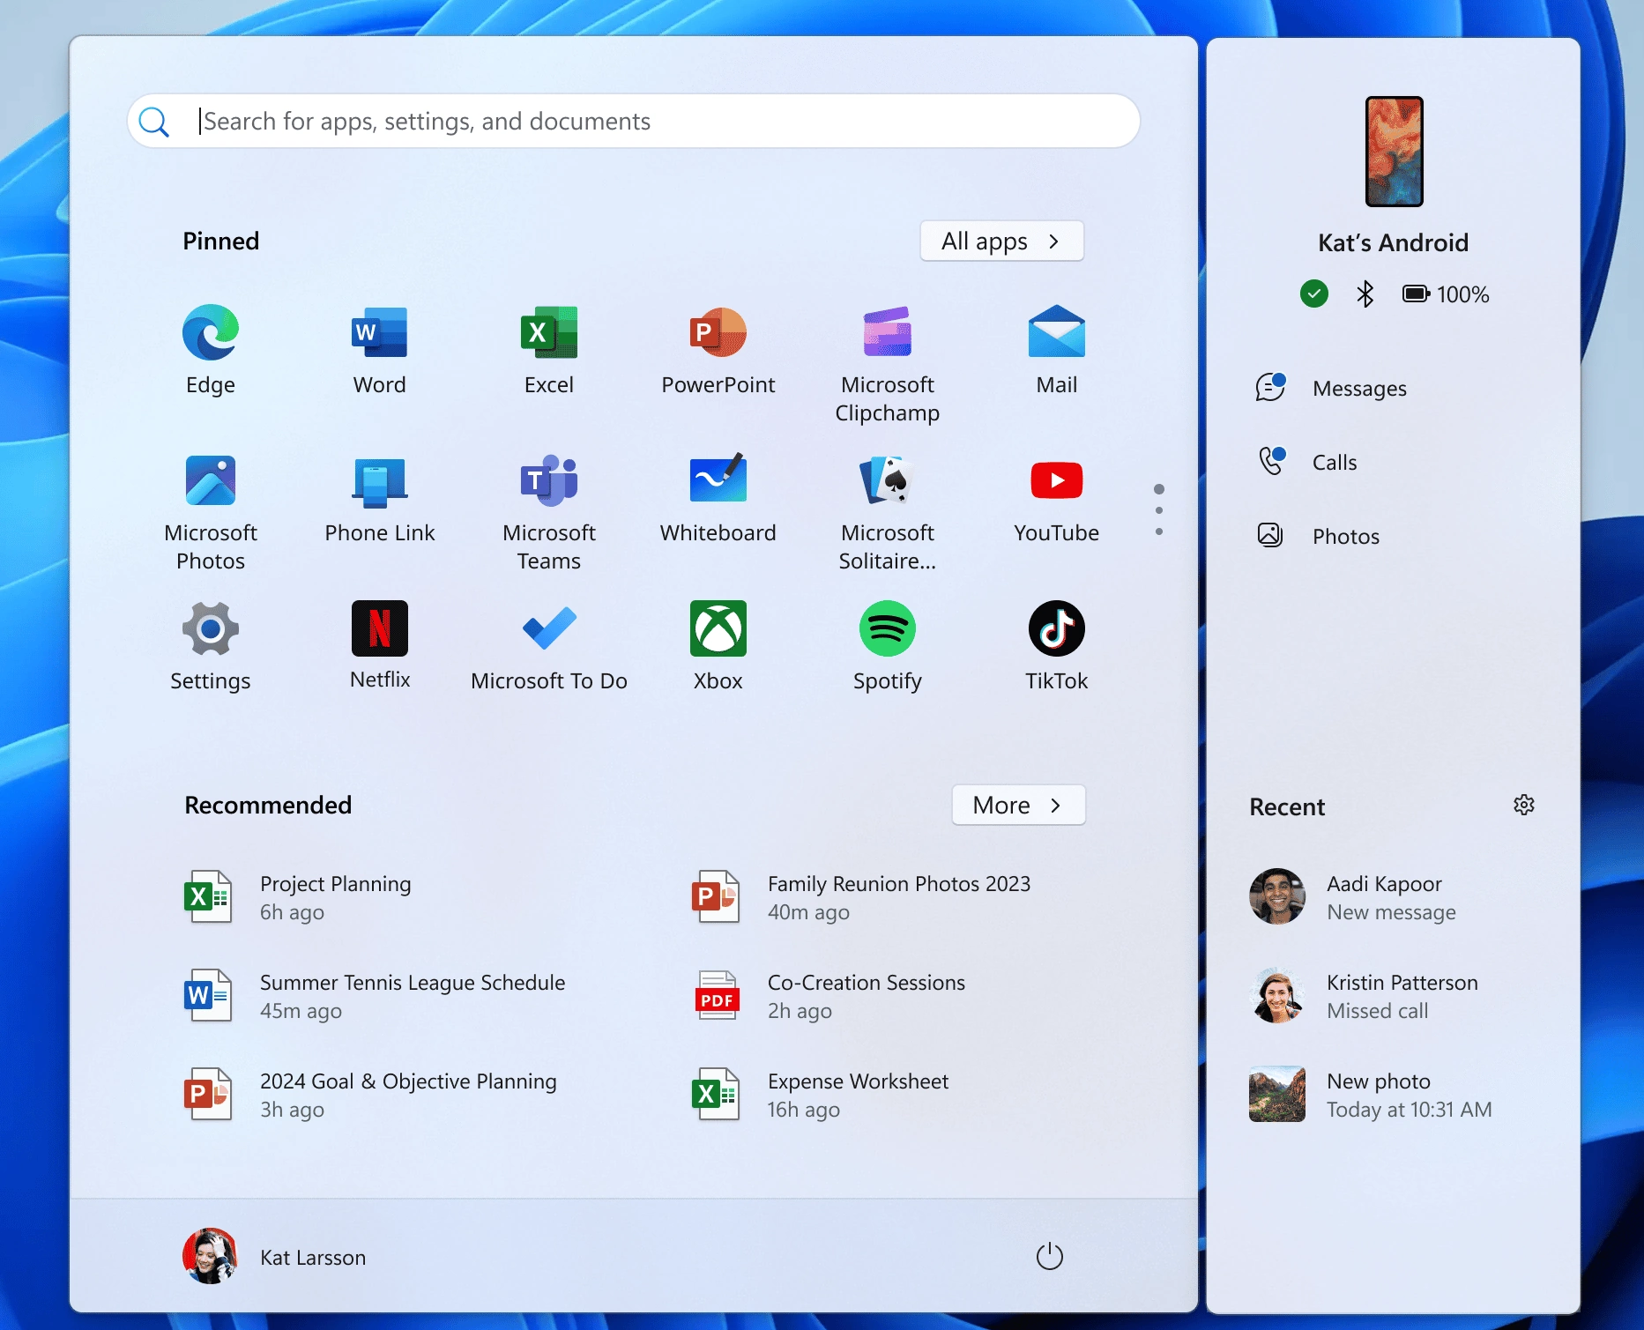Click the phone battery 100% indicator
The height and width of the screenshot is (1330, 1644).
click(x=1446, y=293)
